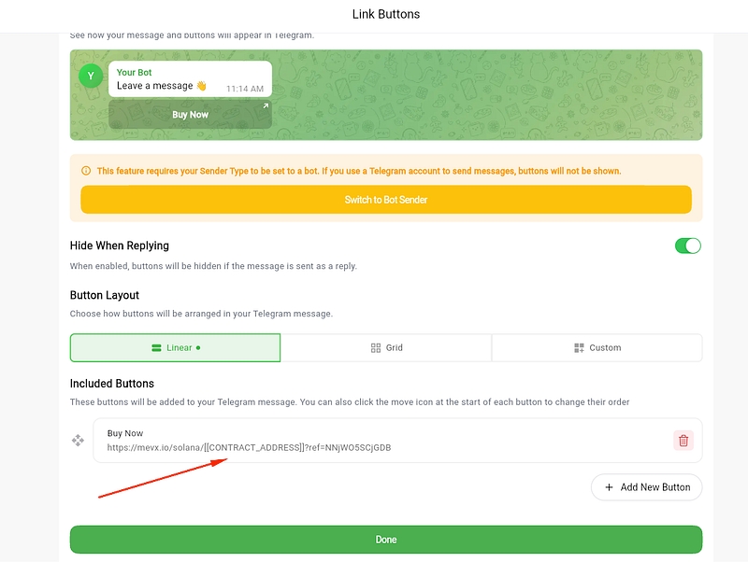Click the green Done button
Screen dimensions: 748x562
386,540
